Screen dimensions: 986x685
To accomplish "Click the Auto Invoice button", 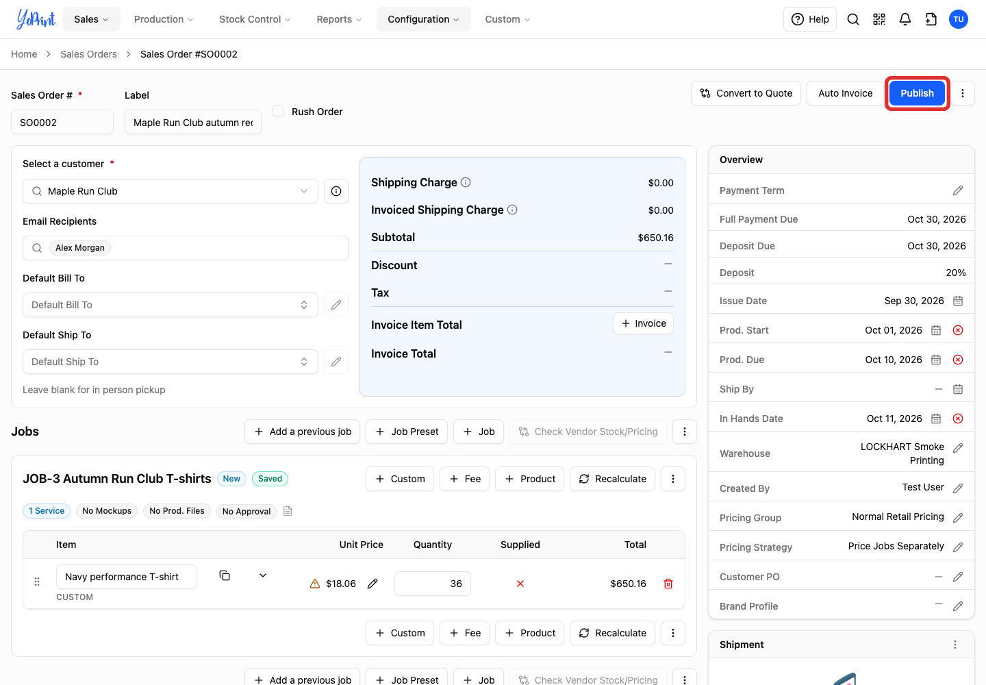I will click(846, 93).
